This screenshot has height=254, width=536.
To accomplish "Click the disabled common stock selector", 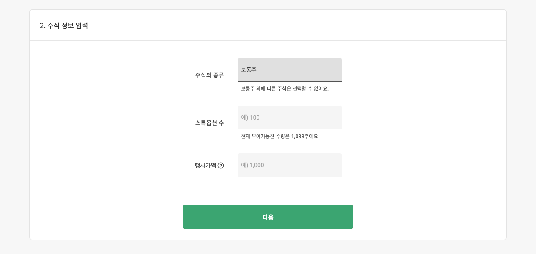I will click(289, 69).
